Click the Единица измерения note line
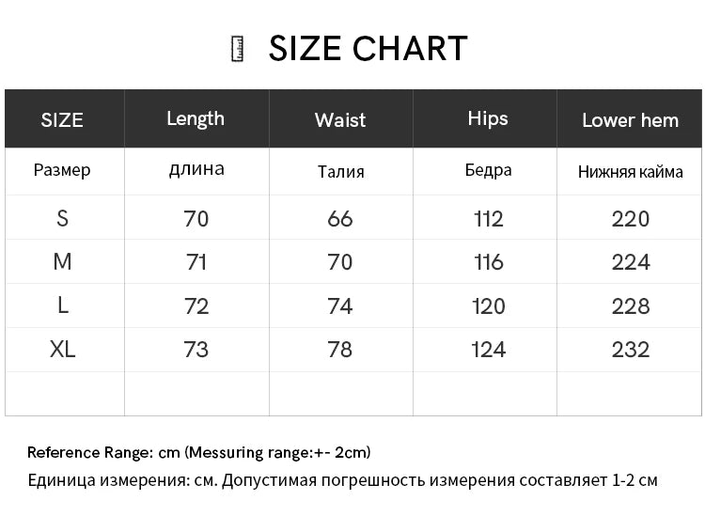 pyautogui.click(x=342, y=480)
